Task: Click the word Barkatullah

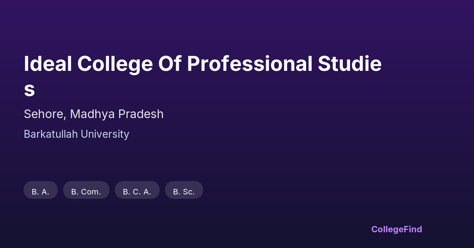Action: (51, 134)
